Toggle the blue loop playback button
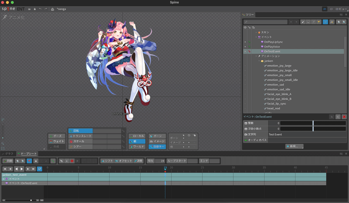349x203 pixels. (39, 169)
